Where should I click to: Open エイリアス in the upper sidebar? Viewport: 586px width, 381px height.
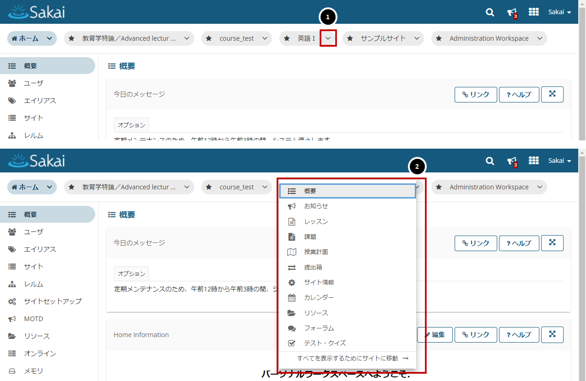click(48, 101)
